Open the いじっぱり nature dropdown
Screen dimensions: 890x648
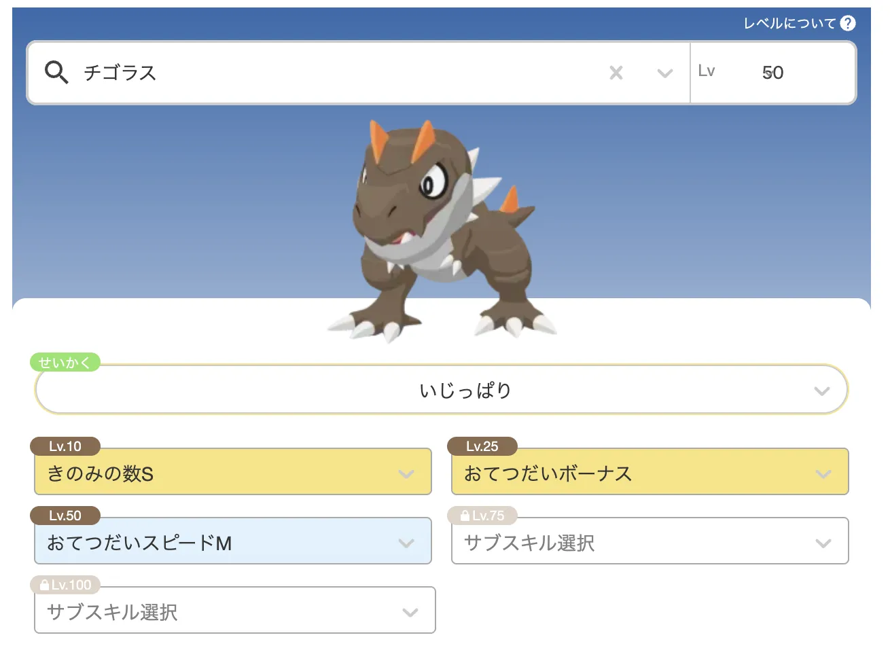pyautogui.click(x=442, y=390)
